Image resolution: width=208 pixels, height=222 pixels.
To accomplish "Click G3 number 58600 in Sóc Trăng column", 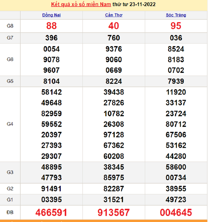I will coord(176,167).
